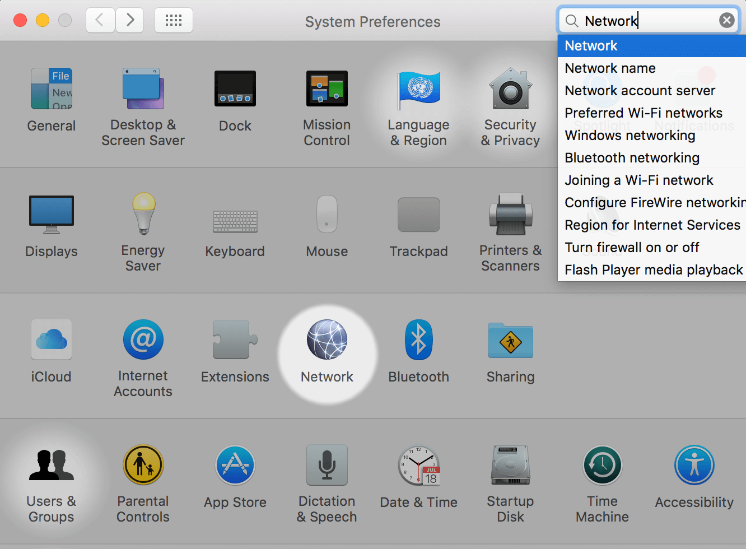Minimize the System Preferences window
This screenshot has width=746, height=549.
pyautogui.click(x=43, y=21)
